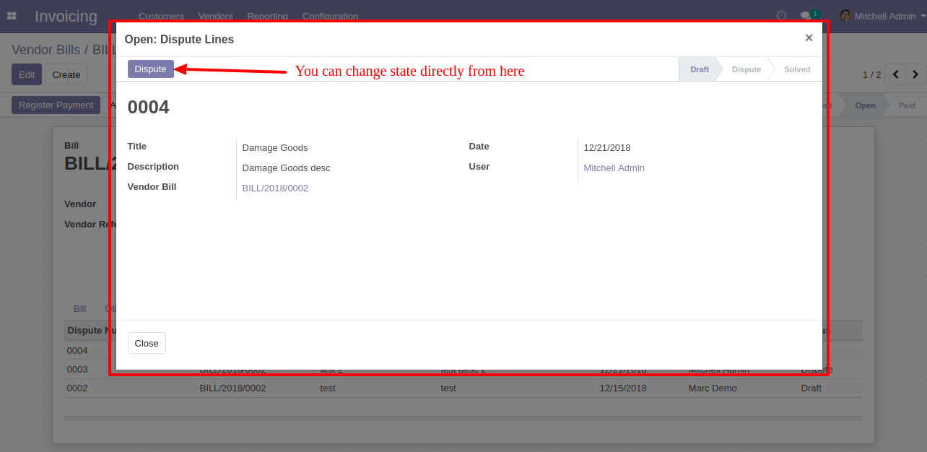Open the conversations chat icon
The image size is (927, 452).
[x=806, y=16]
